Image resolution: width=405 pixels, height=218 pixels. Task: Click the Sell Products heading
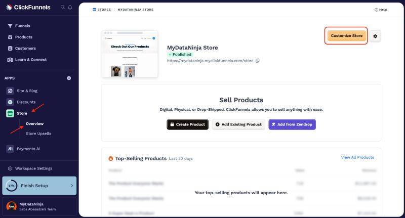(241, 100)
